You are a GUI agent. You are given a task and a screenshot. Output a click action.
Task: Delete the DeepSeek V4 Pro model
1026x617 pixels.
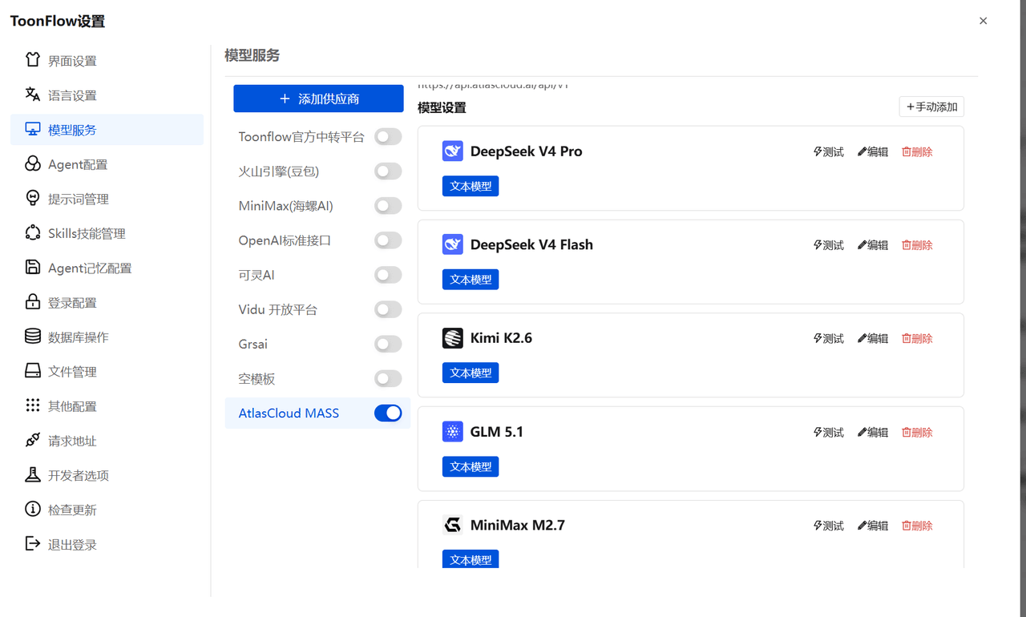917,151
